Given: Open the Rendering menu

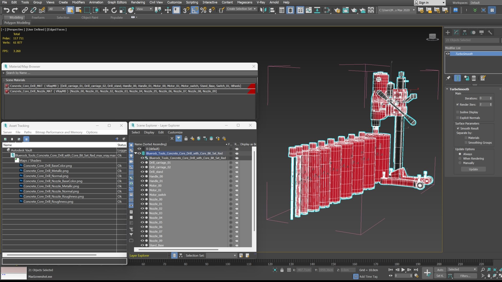Looking at the screenshot, I should pyautogui.click(x=138, y=2).
